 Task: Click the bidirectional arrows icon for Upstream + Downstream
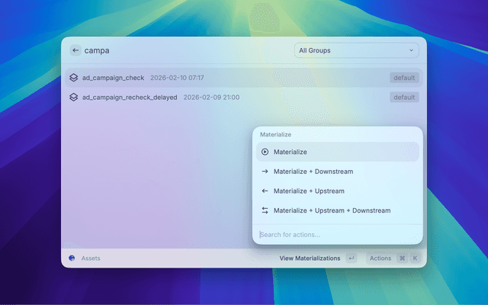[265, 211]
